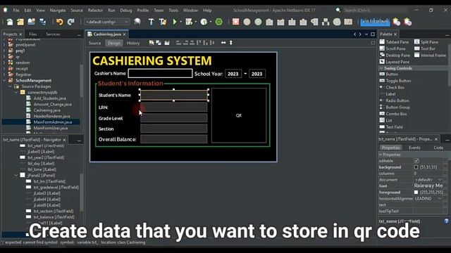Switch to the Services tab
451x253 pixels.
pyautogui.click(x=53, y=34)
